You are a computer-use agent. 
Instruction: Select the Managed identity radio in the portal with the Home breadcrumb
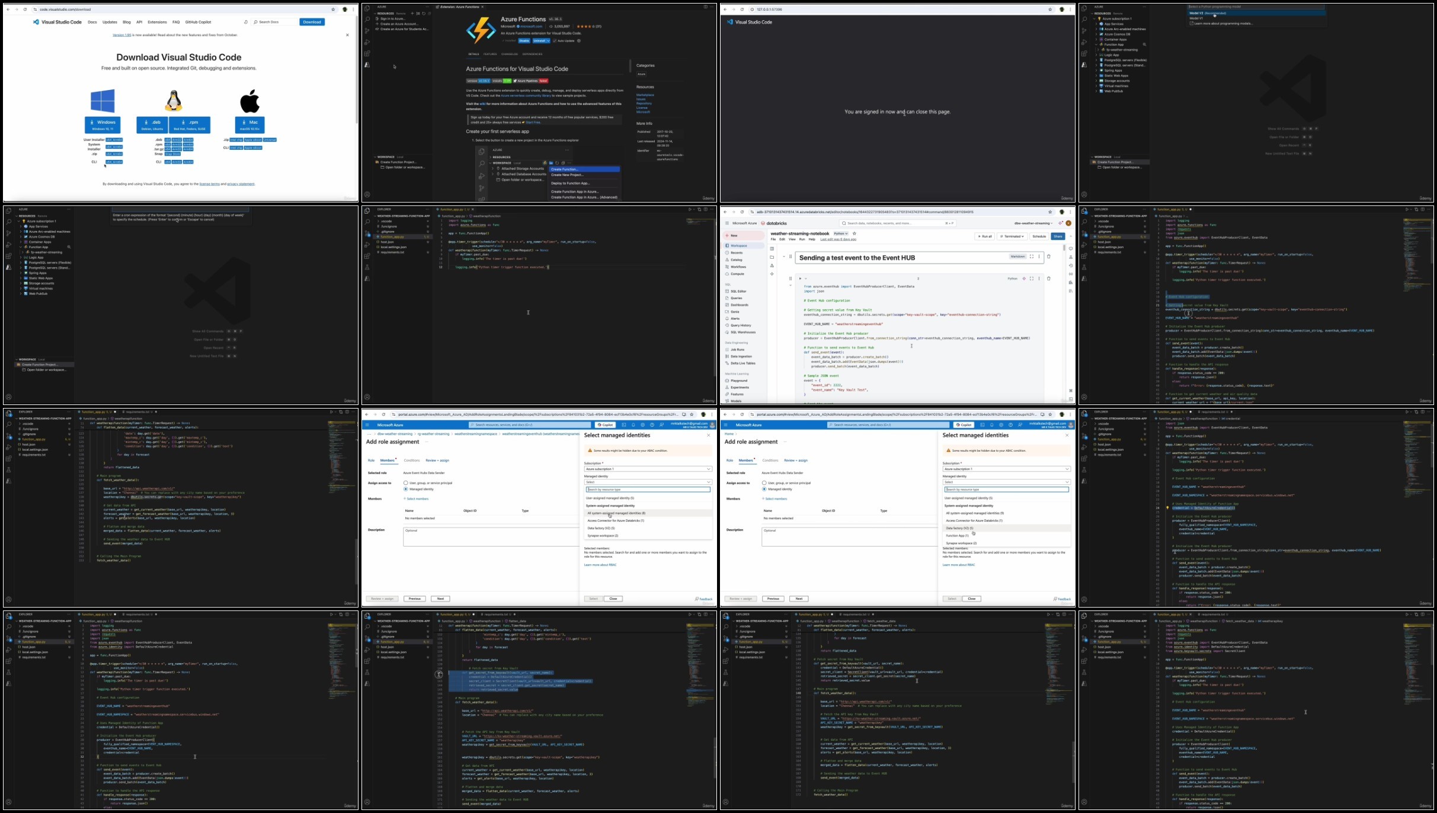click(x=764, y=489)
